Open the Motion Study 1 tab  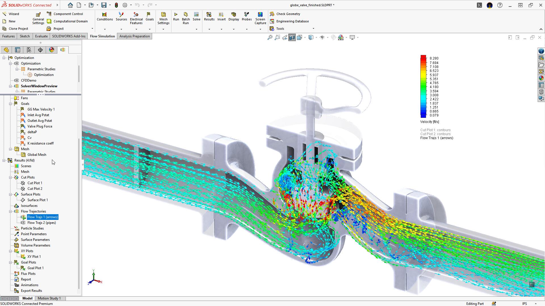49,298
